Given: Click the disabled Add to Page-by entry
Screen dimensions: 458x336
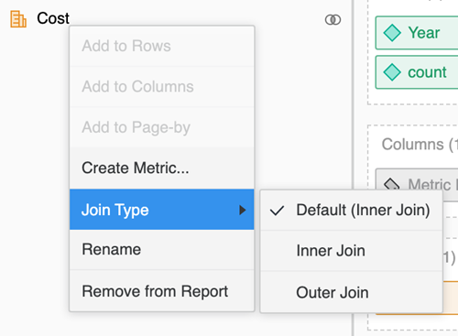Looking at the screenshot, I should 162,127.
